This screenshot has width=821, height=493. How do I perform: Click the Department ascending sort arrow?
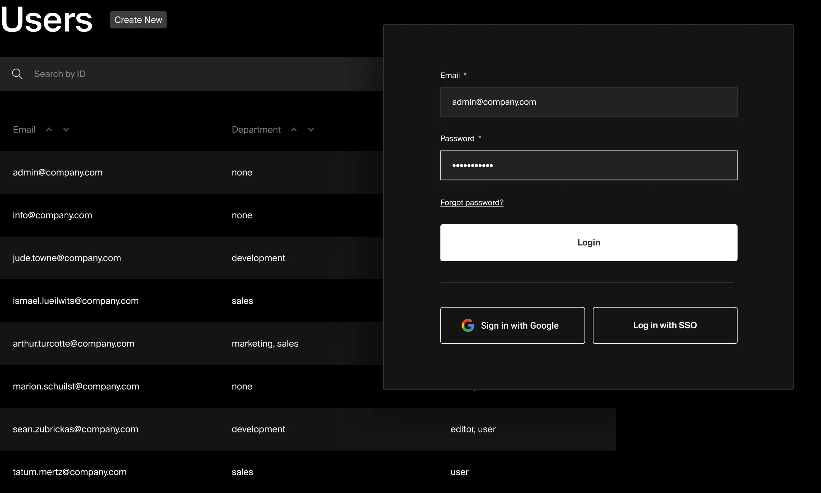pyautogui.click(x=294, y=129)
